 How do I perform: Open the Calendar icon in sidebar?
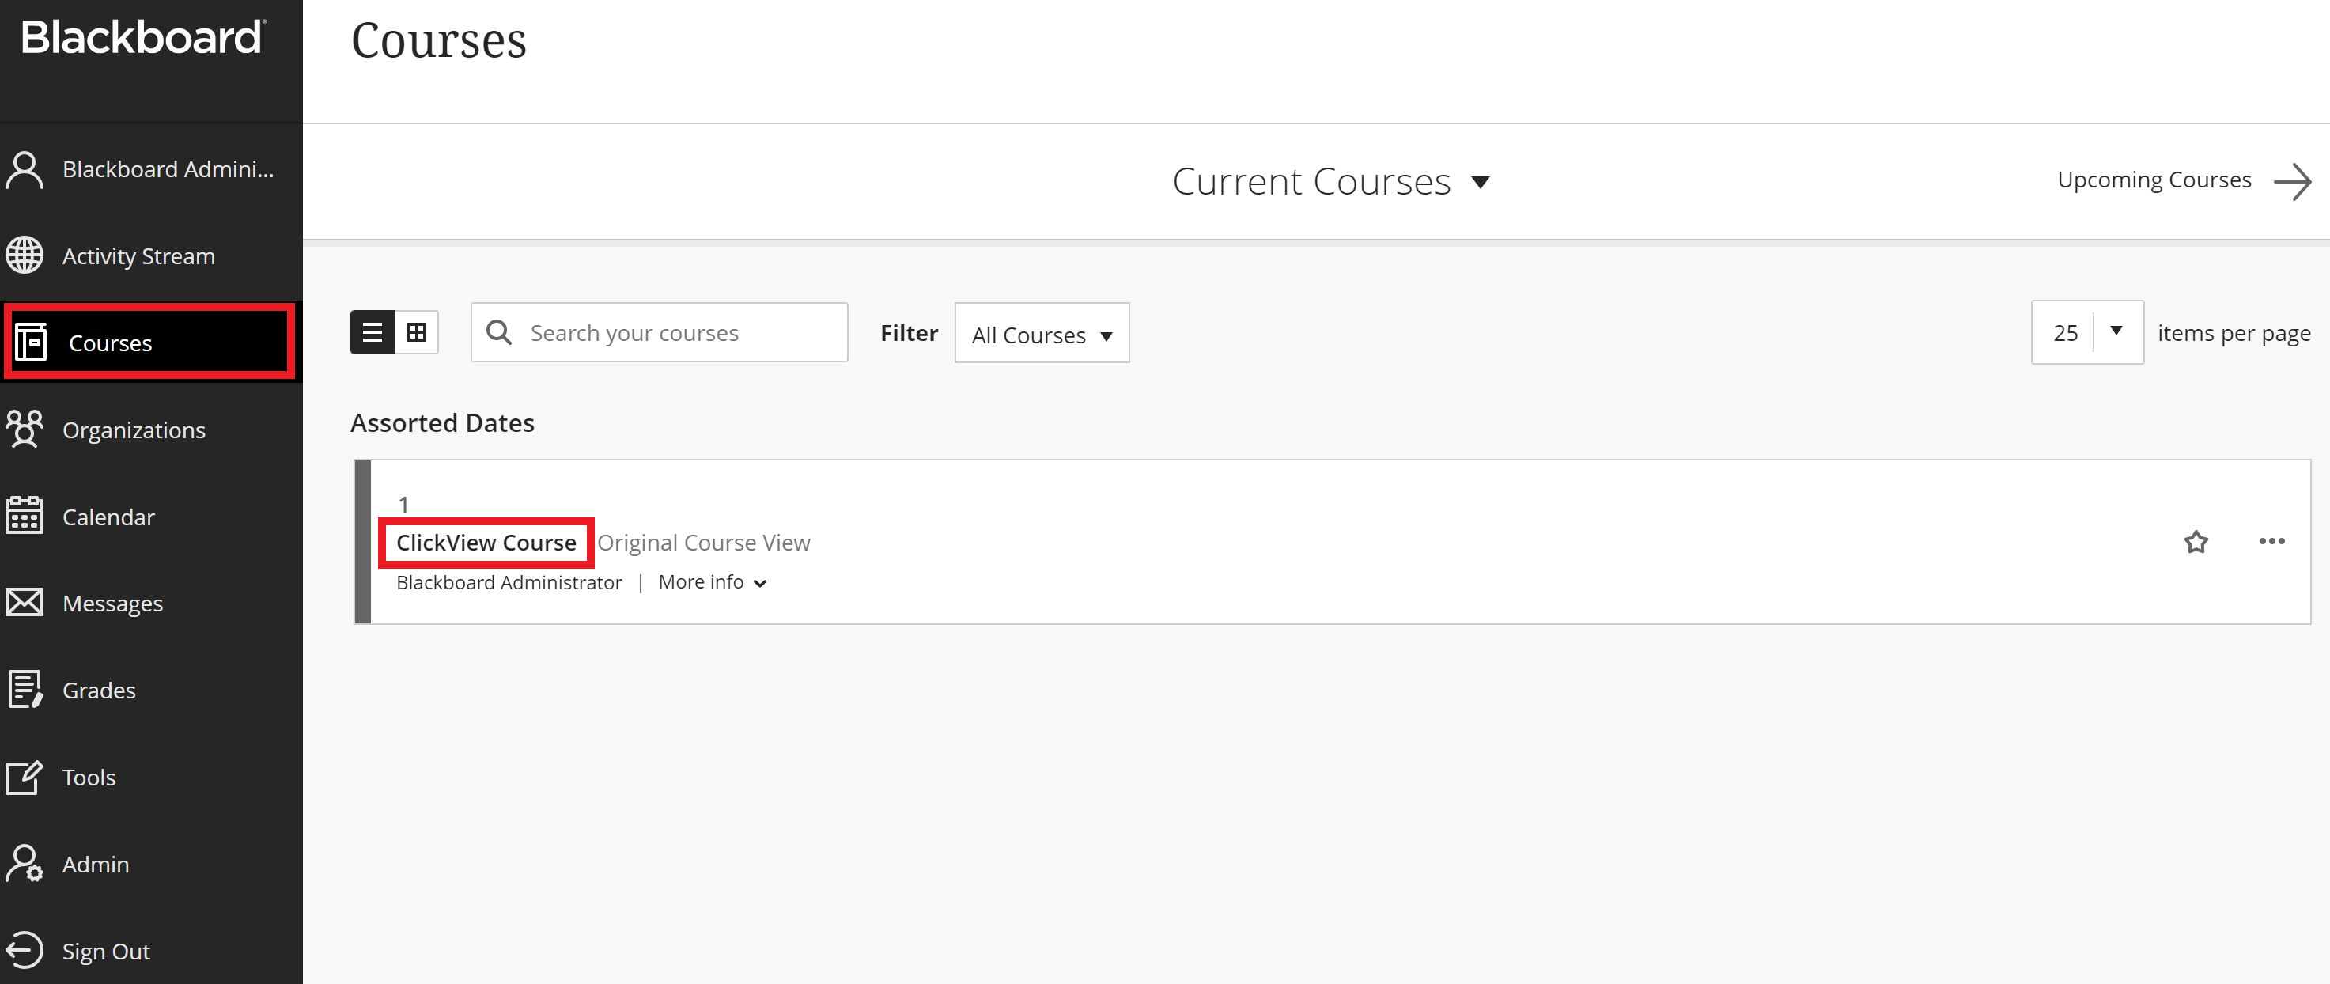25,516
